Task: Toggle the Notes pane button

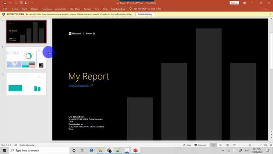Action: point(187,145)
